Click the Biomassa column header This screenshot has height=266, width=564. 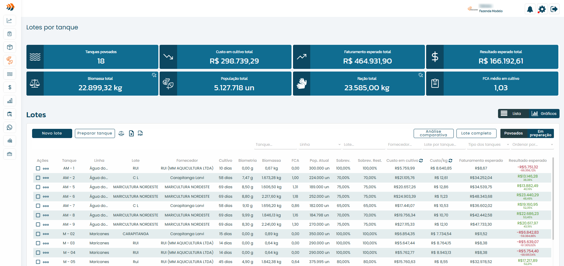tap(271, 161)
